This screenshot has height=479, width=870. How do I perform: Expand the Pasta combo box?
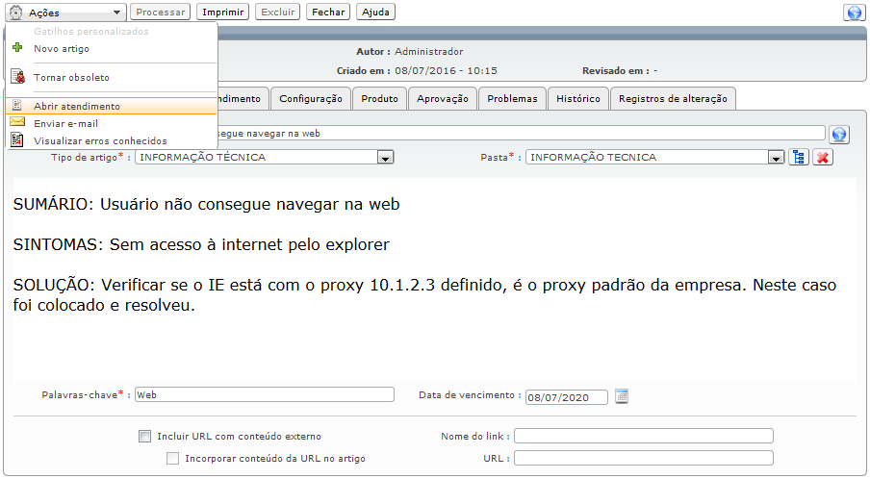click(x=775, y=158)
